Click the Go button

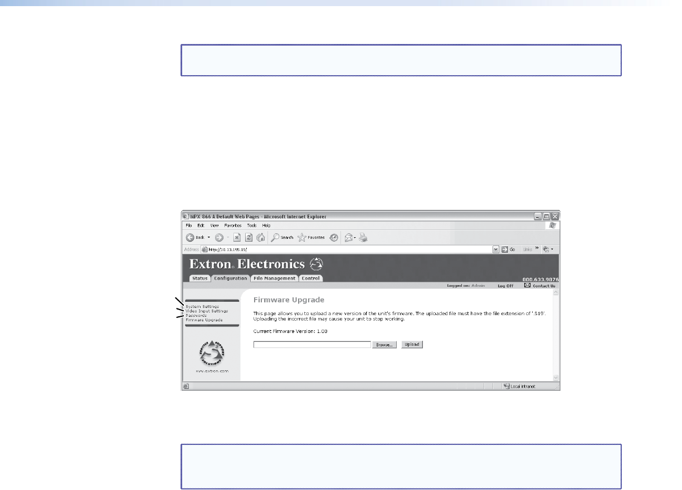click(508, 249)
